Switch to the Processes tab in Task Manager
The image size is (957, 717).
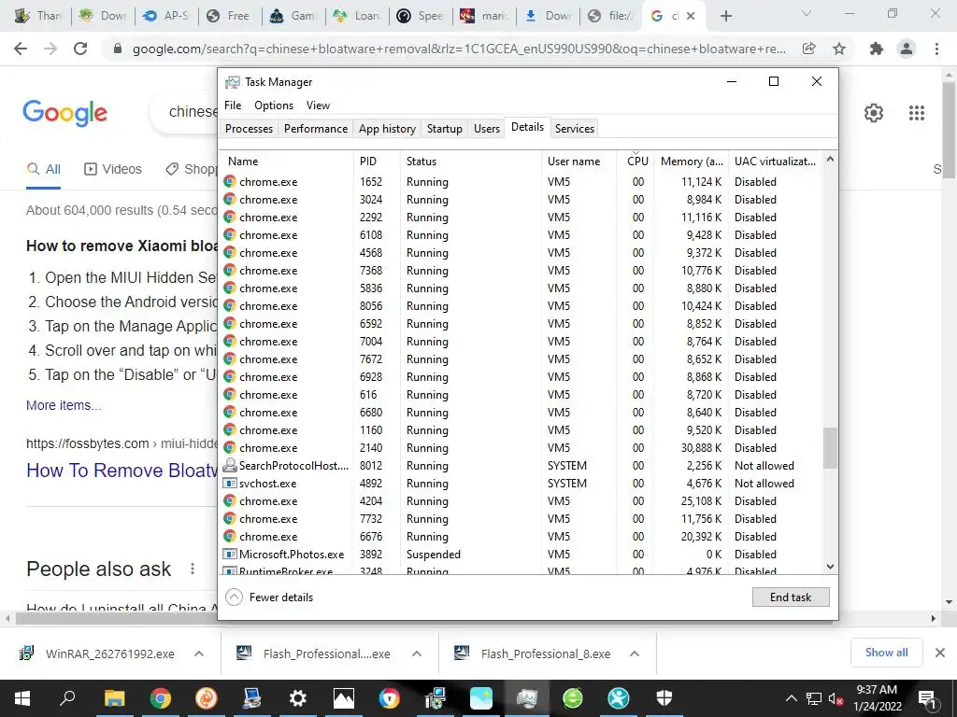pyautogui.click(x=249, y=129)
